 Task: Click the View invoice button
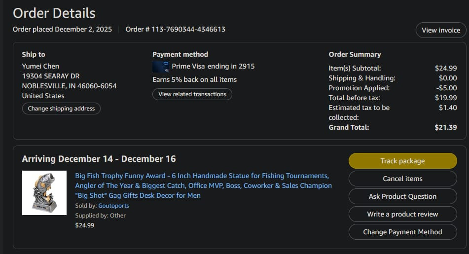[441, 30]
